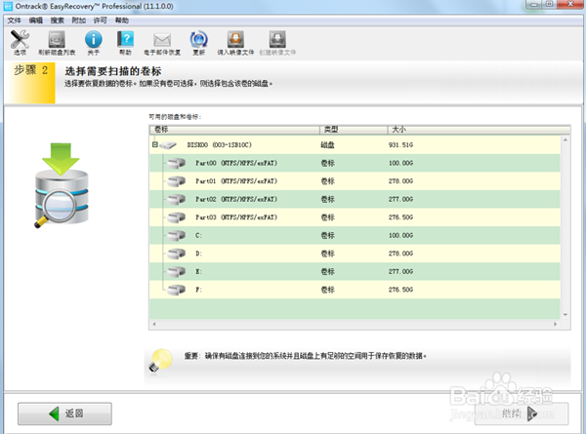Click the disk icon beside DISK00
Screen dimensions: 586x434
168,145
